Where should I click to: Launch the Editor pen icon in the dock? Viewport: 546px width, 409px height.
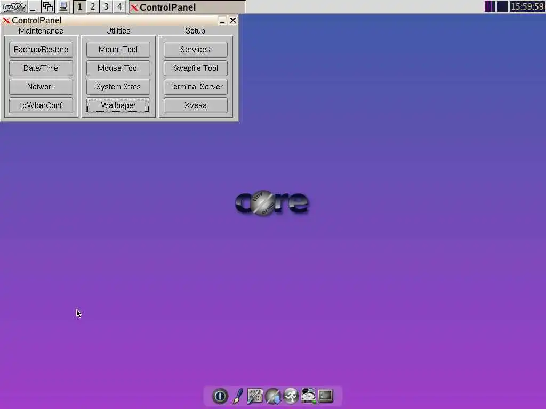pyautogui.click(x=238, y=396)
